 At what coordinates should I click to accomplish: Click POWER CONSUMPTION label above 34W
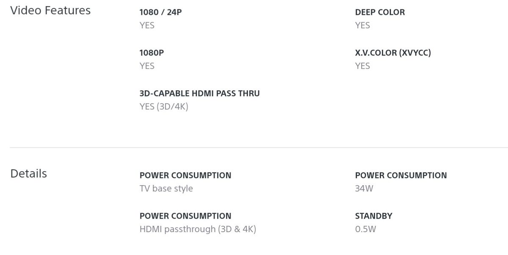pos(401,175)
